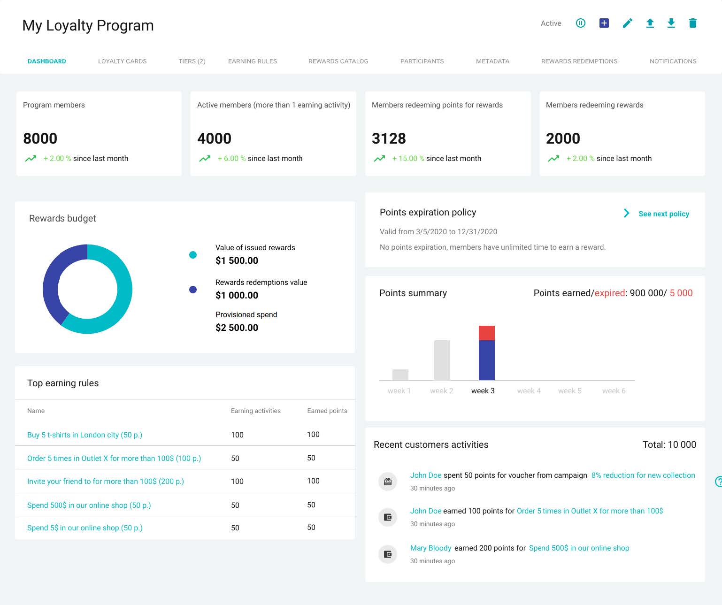Click the upload icon in the toolbar
Image resolution: width=722 pixels, height=605 pixels.
click(x=650, y=23)
